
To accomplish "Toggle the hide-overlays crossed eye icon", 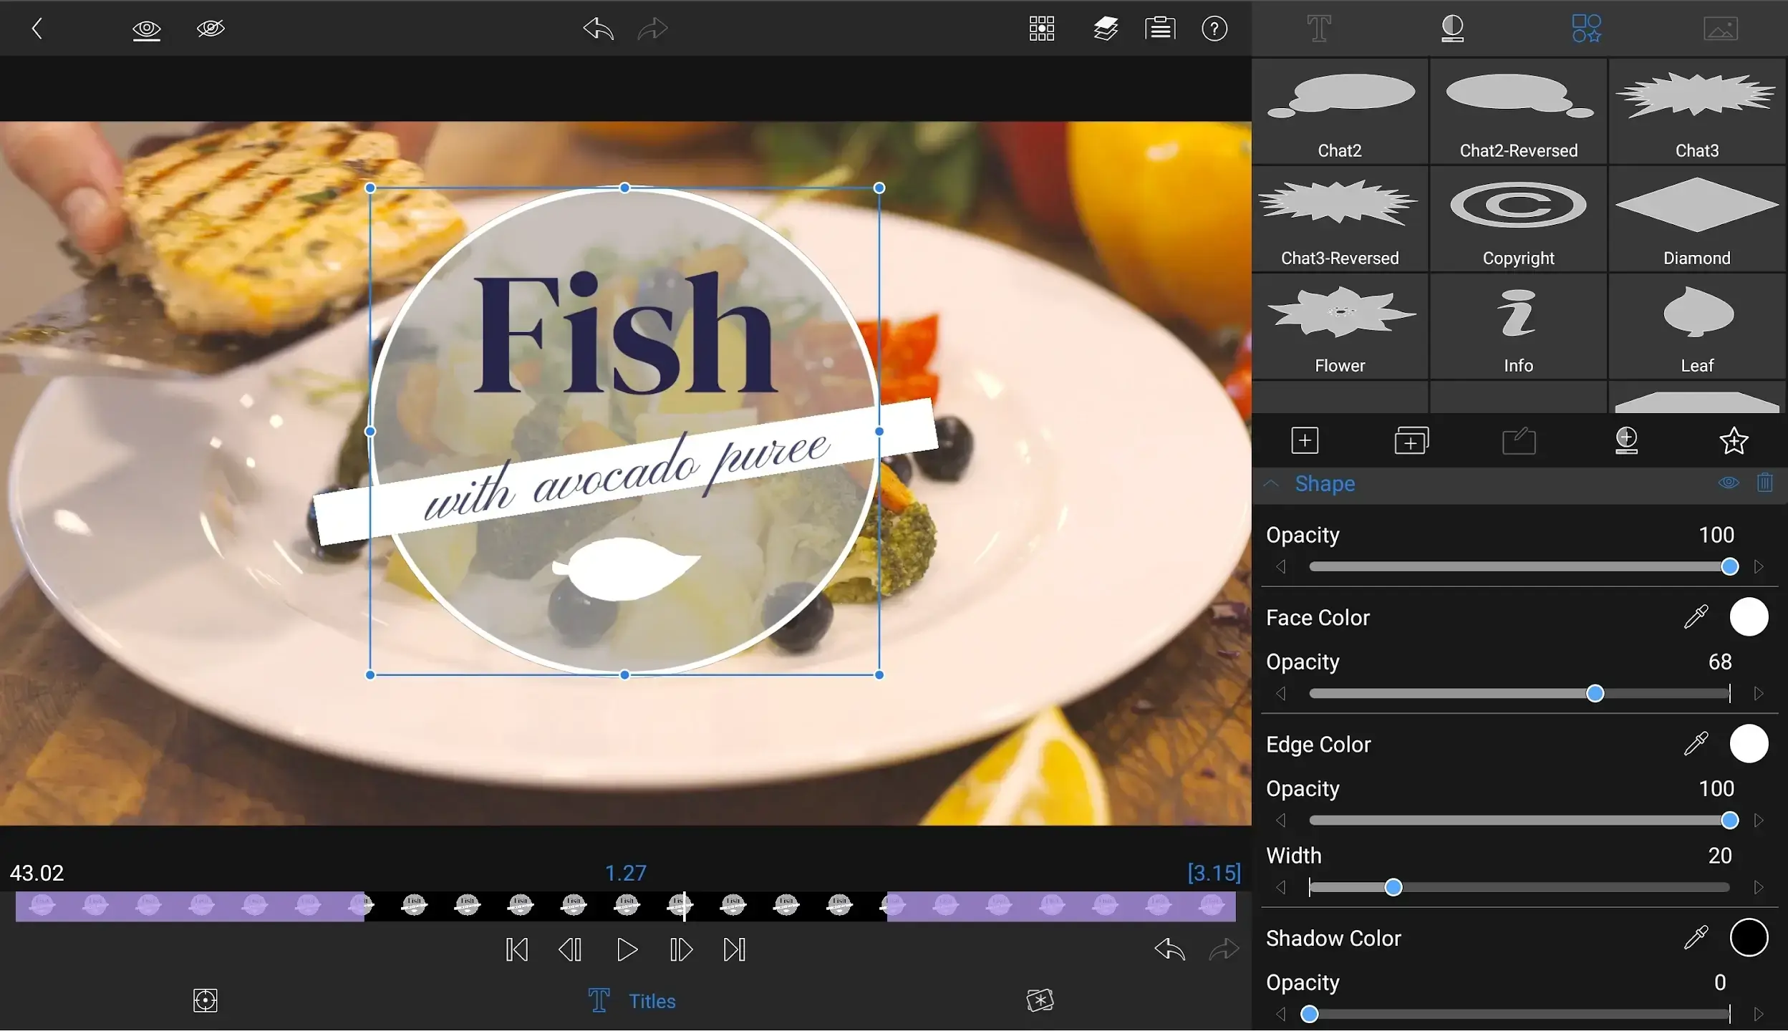I will click(x=210, y=29).
